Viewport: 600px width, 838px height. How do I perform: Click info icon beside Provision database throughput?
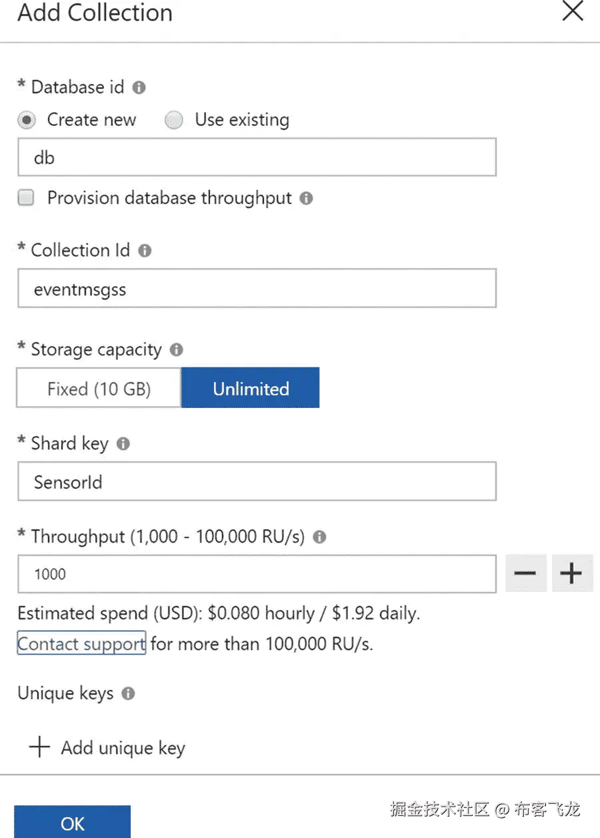[306, 198]
